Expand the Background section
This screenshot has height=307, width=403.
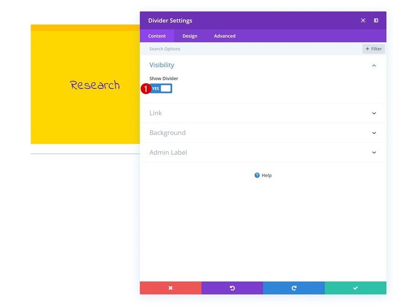[x=263, y=133]
